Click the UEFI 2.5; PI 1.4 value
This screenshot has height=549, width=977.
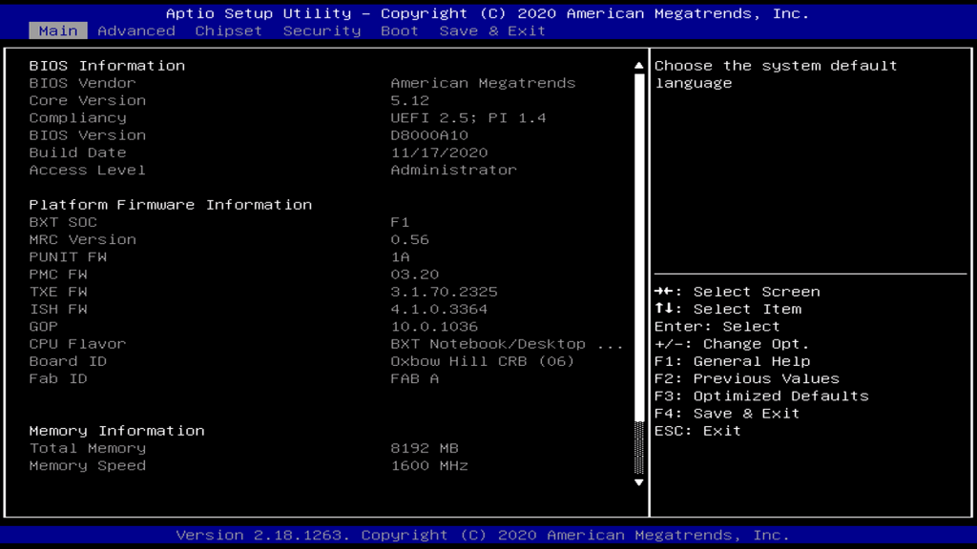click(x=468, y=117)
